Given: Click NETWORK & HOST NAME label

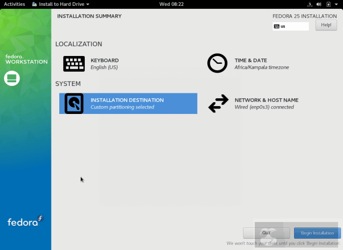Looking at the screenshot, I should 267,100.
